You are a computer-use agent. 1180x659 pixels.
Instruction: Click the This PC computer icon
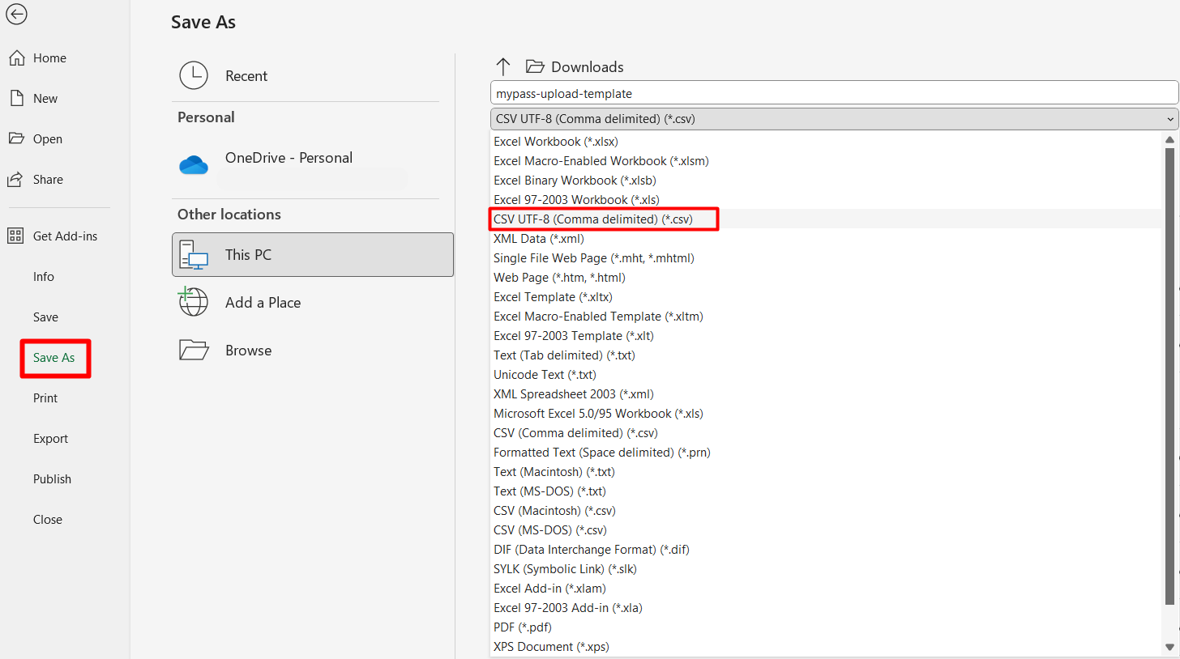coord(194,254)
